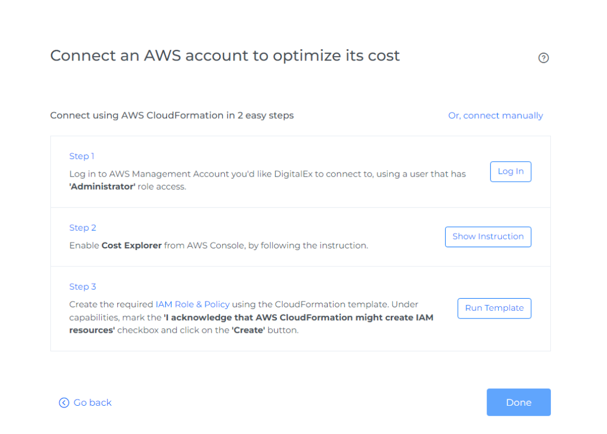
Task: Click the help question mark icon
Action: pyautogui.click(x=544, y=58)
